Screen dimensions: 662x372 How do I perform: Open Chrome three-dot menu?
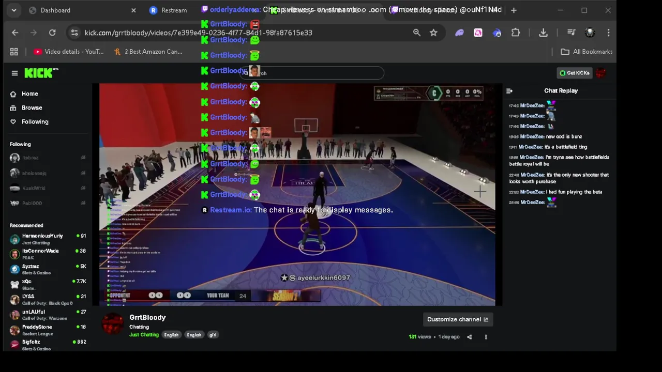coord(608,33)
